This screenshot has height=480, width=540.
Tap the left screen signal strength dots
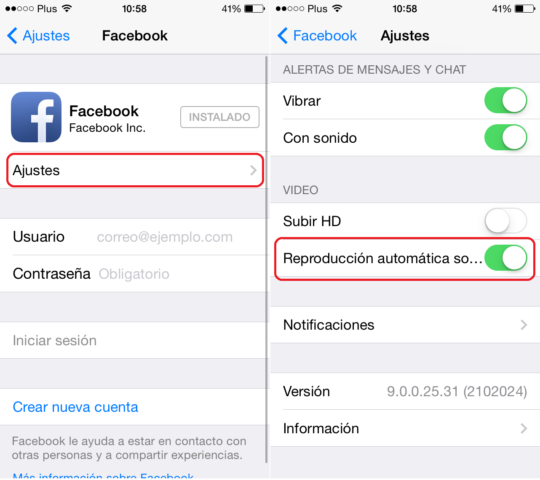pyautogui.click(x=19, y=9)
